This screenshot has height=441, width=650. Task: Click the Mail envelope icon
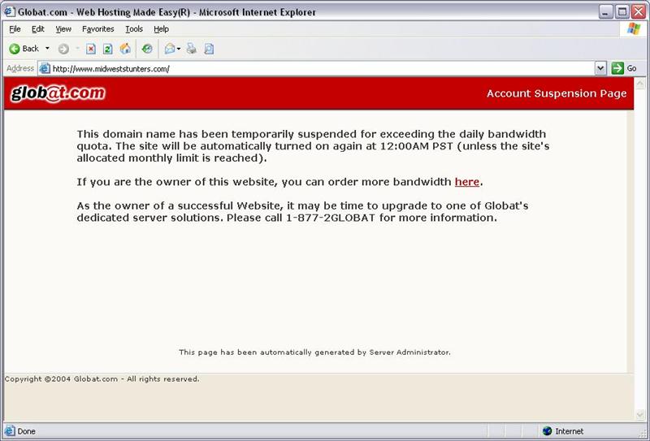coord(170,49)
